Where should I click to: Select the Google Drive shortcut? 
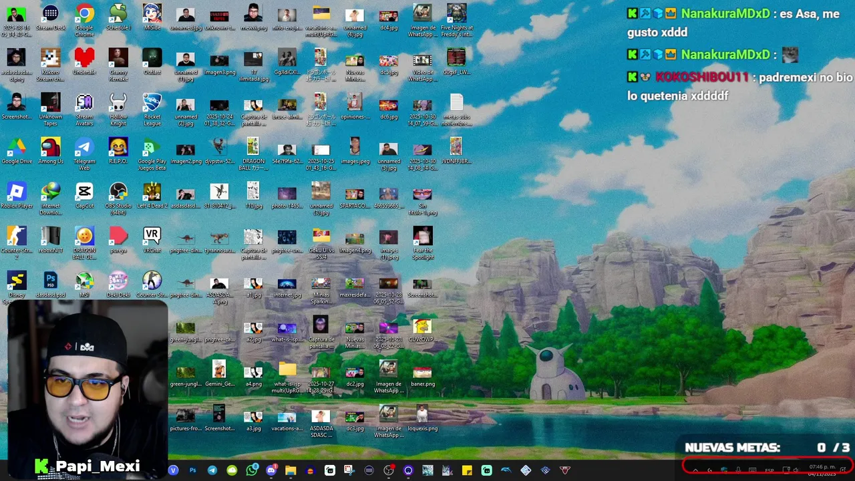[x=17, y=151]
